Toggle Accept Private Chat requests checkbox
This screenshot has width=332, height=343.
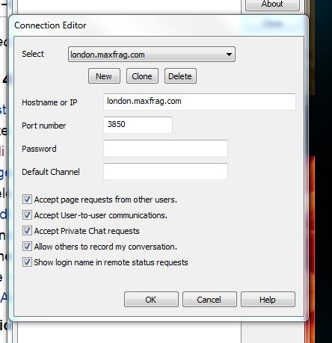tap(27, 231)
